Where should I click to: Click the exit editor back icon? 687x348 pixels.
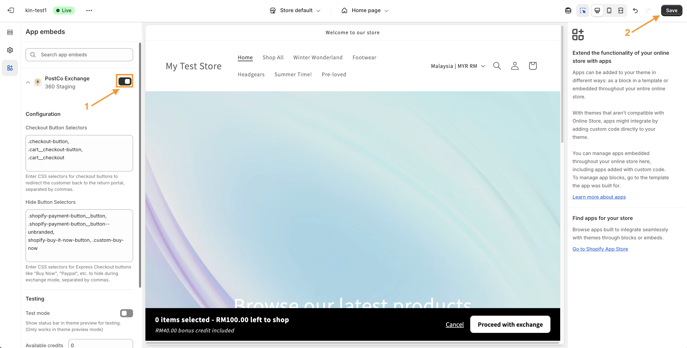coord(11,10)
